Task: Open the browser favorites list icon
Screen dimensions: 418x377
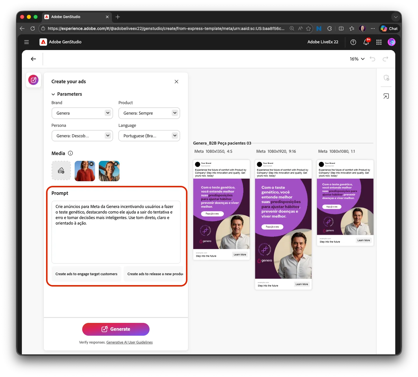Action: tap(352, 29)
